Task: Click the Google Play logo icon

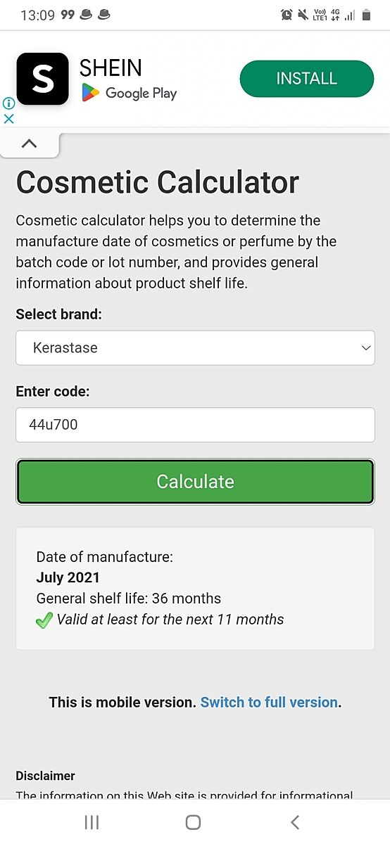Action: coord(90,93)
